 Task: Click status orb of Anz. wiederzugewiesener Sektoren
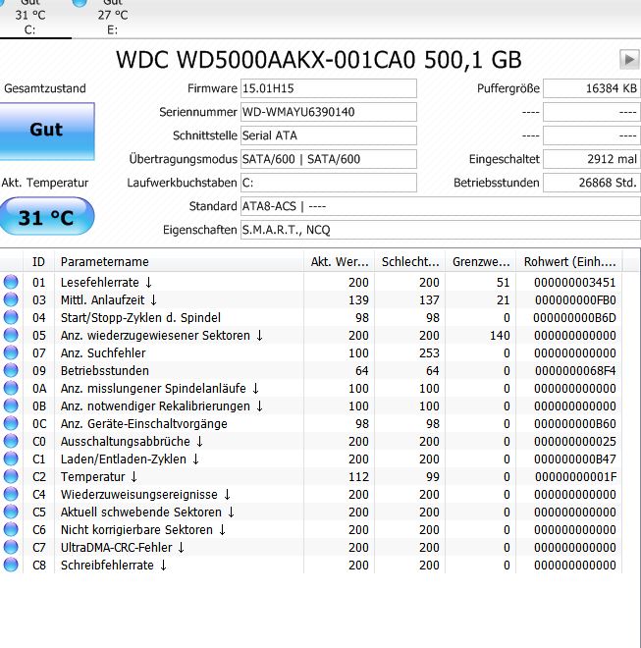[x=11, y=335]
